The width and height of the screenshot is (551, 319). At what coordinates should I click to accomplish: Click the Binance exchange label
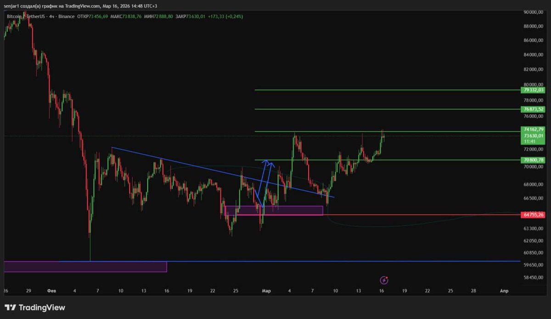pos(67,16)
